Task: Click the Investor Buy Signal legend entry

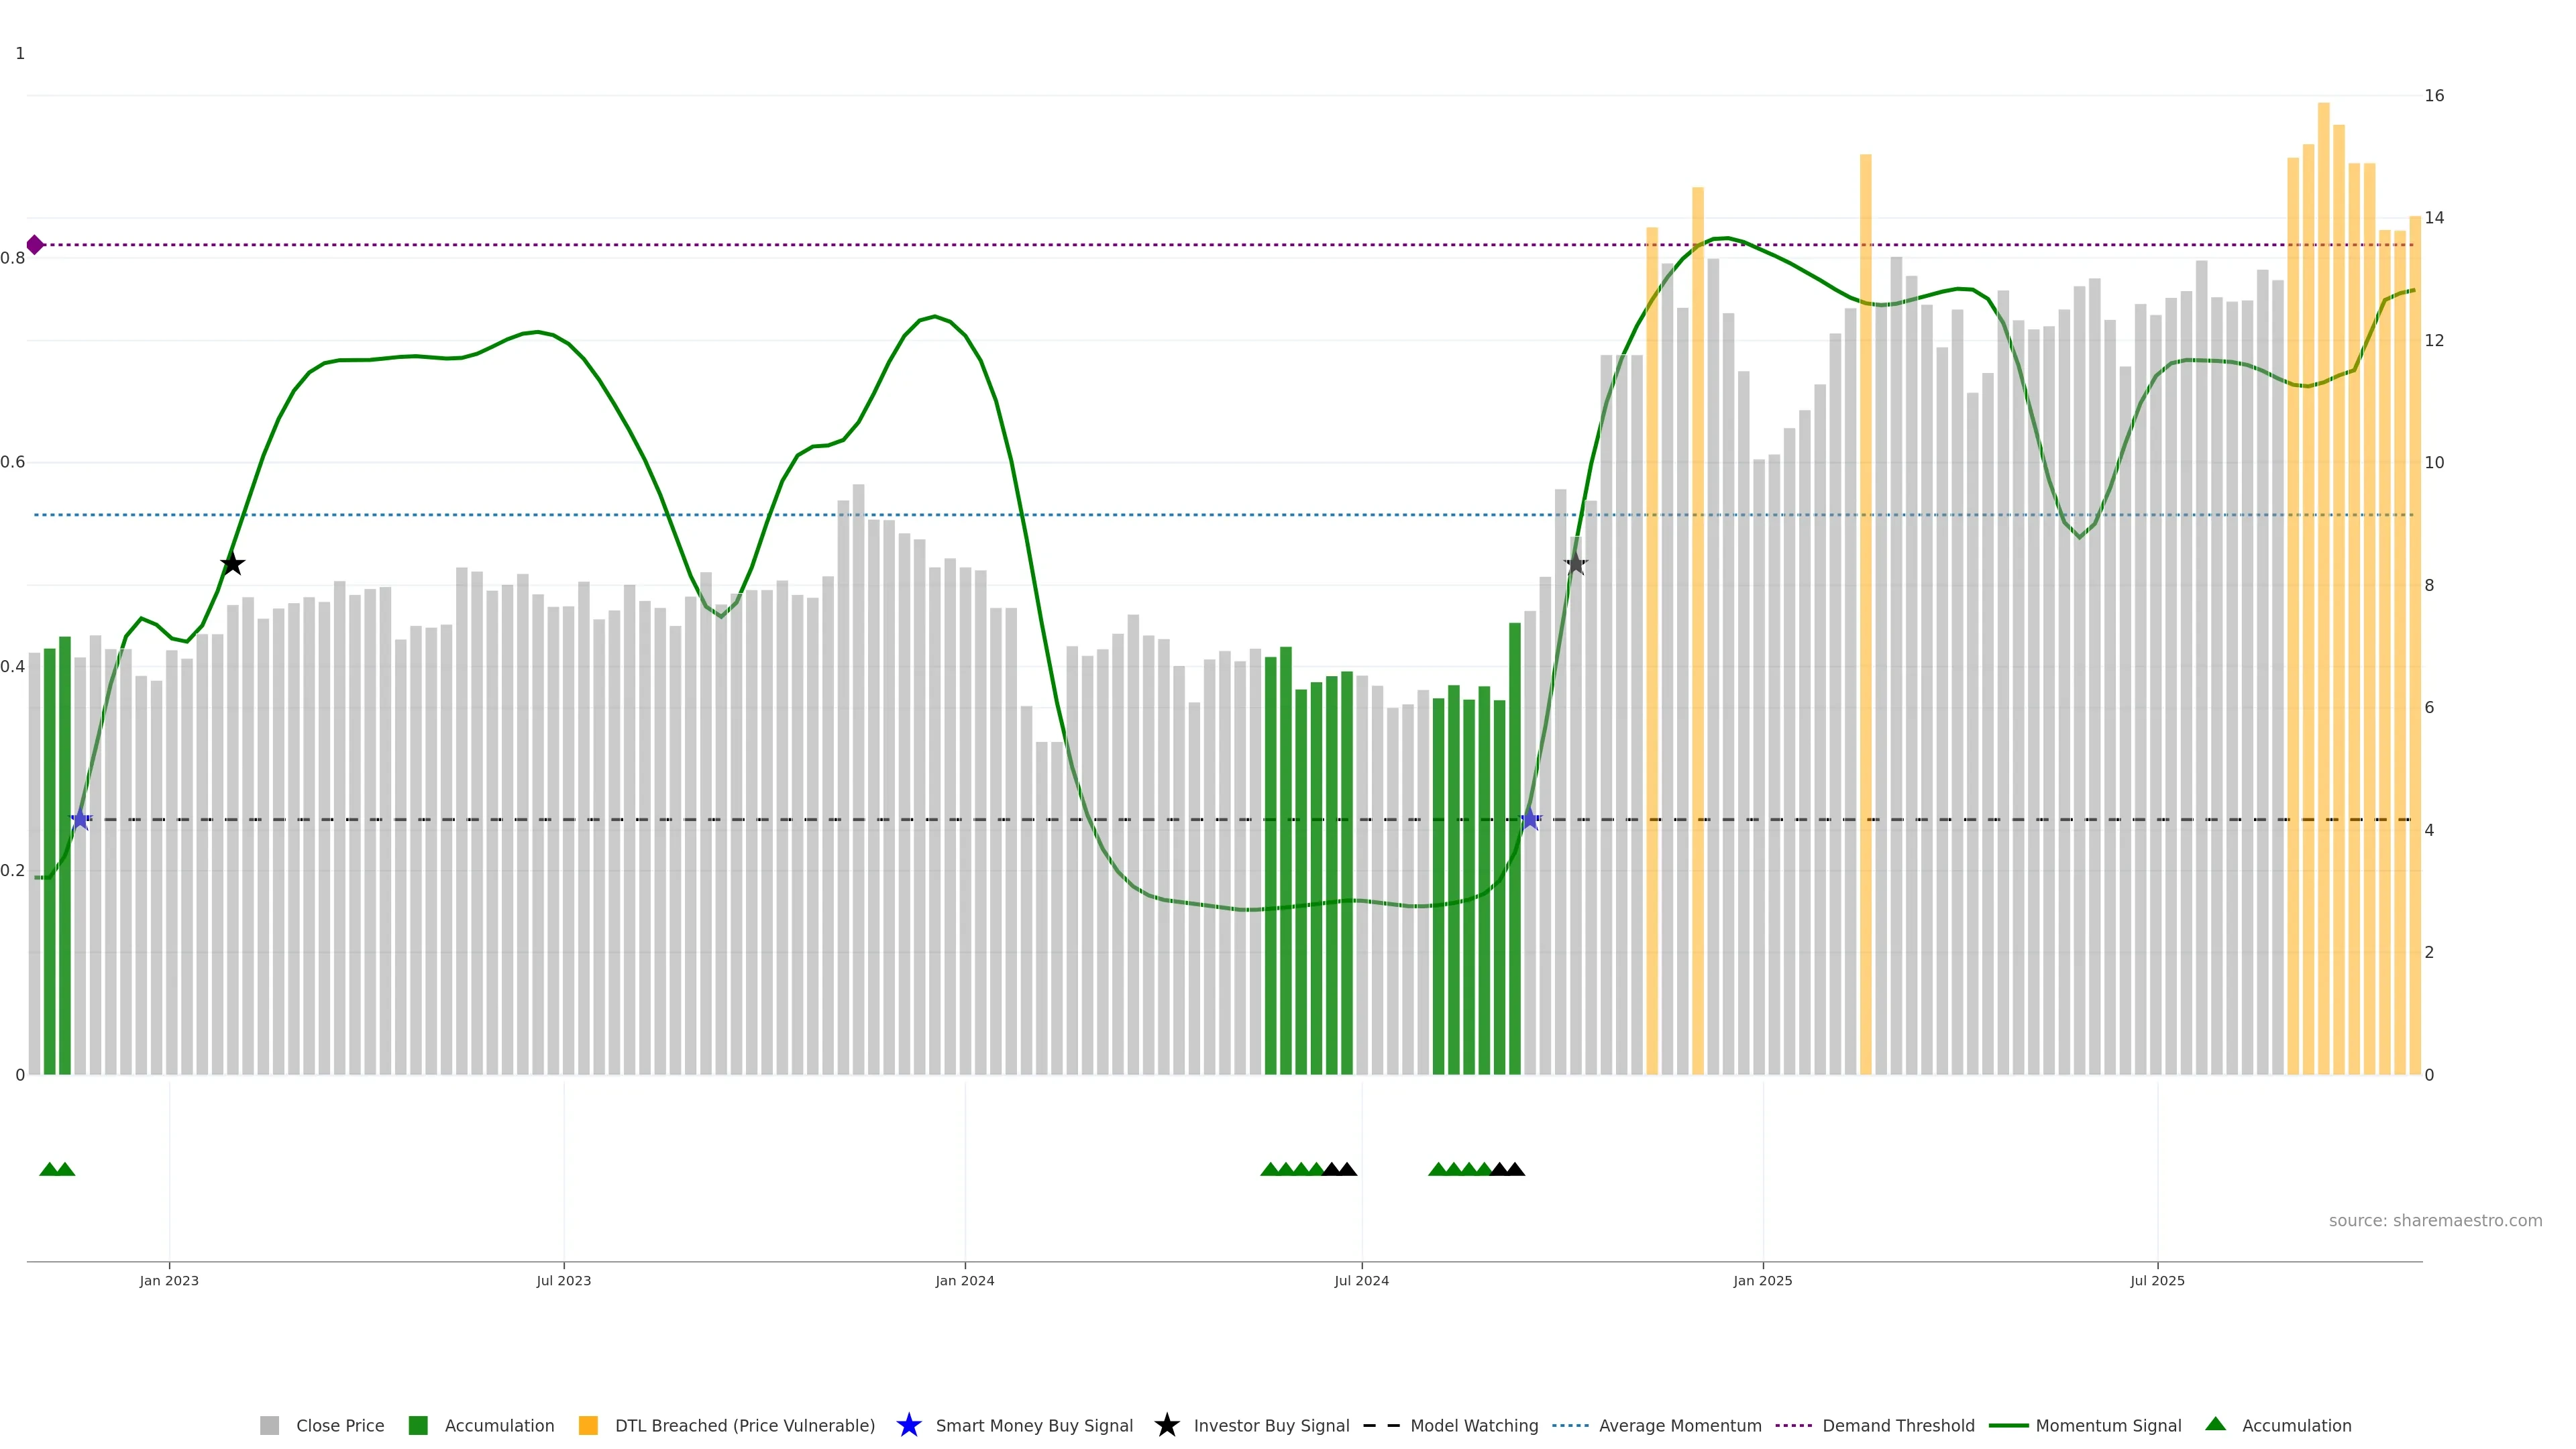Action: click(x=1270, y=1425)
